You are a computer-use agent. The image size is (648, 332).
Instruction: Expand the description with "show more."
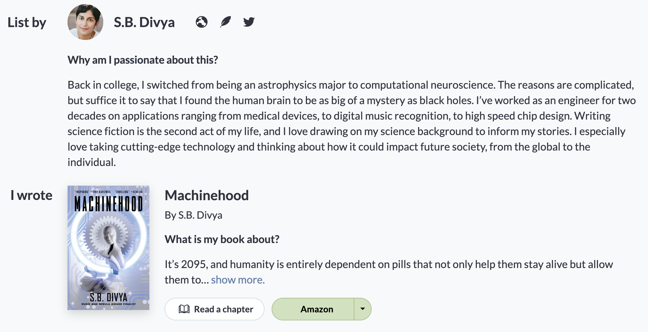pos(238,280)
